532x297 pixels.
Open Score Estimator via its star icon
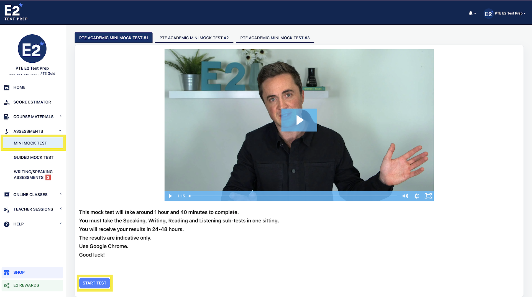coord(7,102)
